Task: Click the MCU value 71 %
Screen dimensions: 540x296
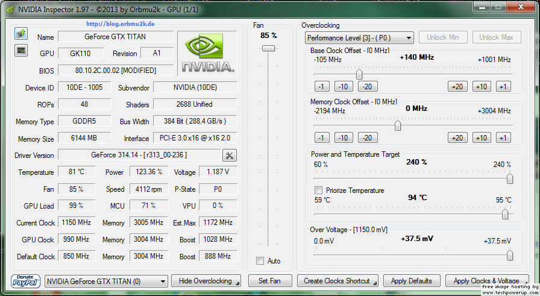Action: pos(149,206)
